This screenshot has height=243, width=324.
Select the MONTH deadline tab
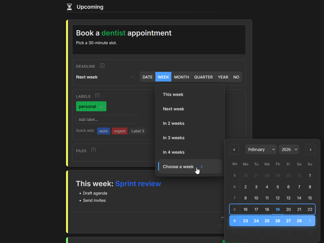coord(182,77)
